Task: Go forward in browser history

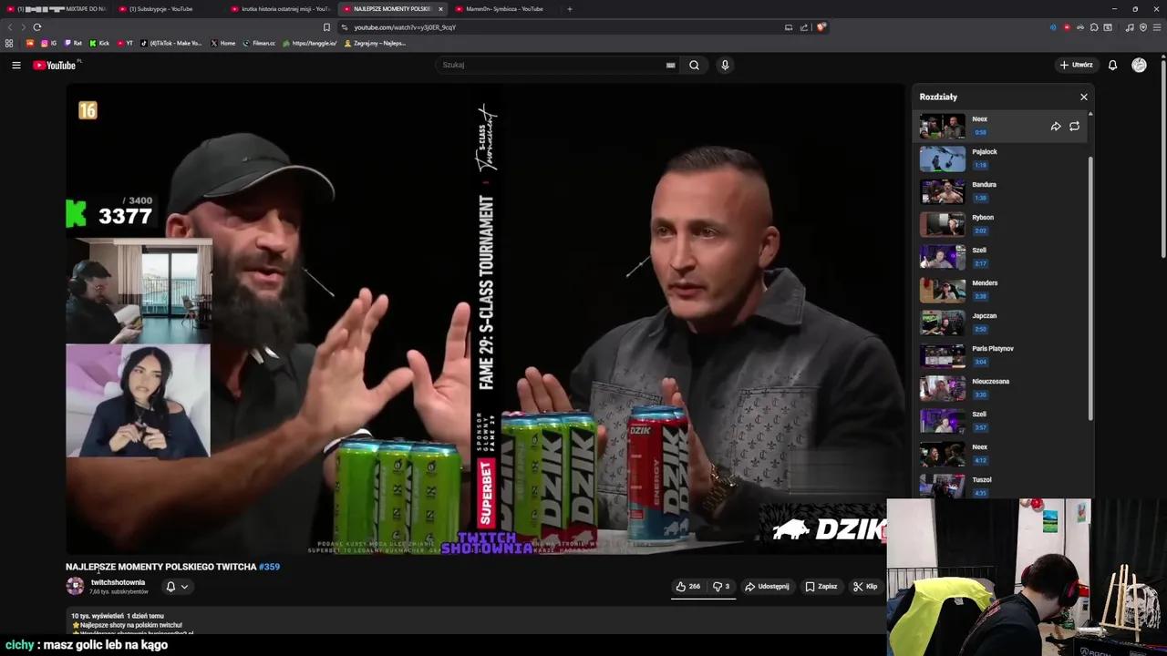Action: (23, 27)
